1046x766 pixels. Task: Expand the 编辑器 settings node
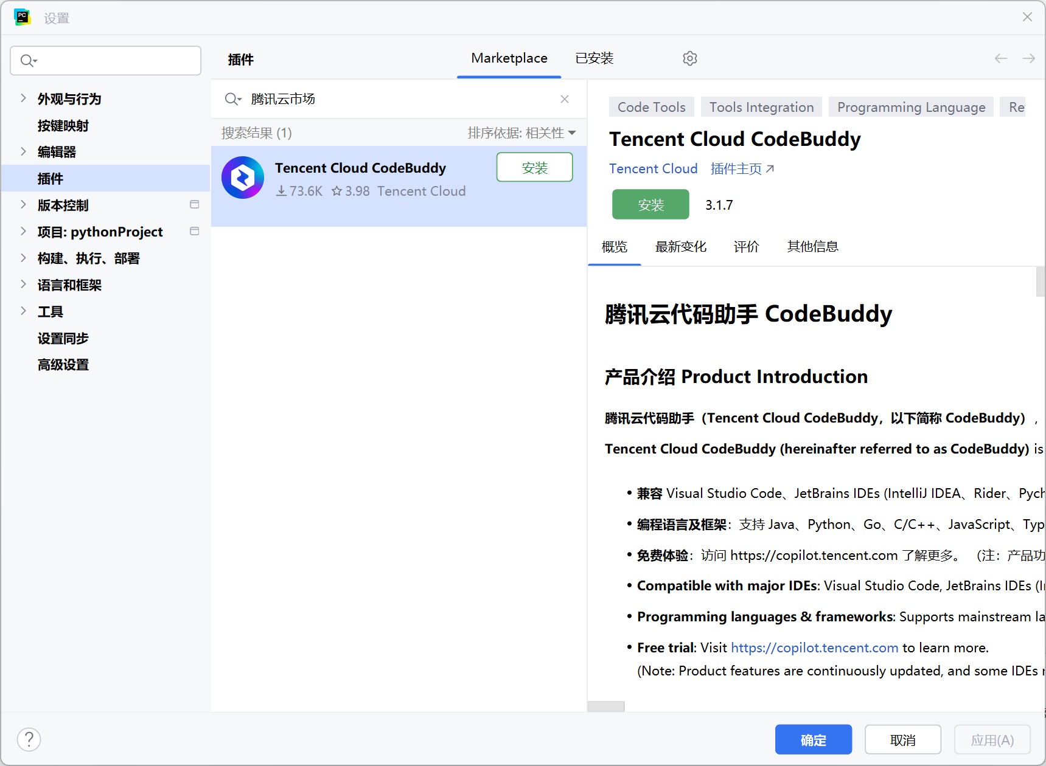(23, 151)
